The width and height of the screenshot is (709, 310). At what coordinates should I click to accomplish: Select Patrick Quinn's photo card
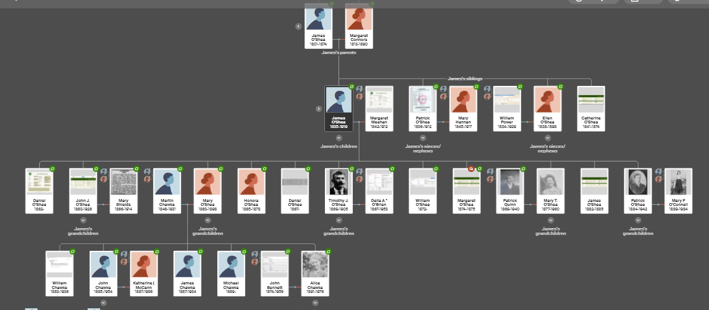coord(510,191)
